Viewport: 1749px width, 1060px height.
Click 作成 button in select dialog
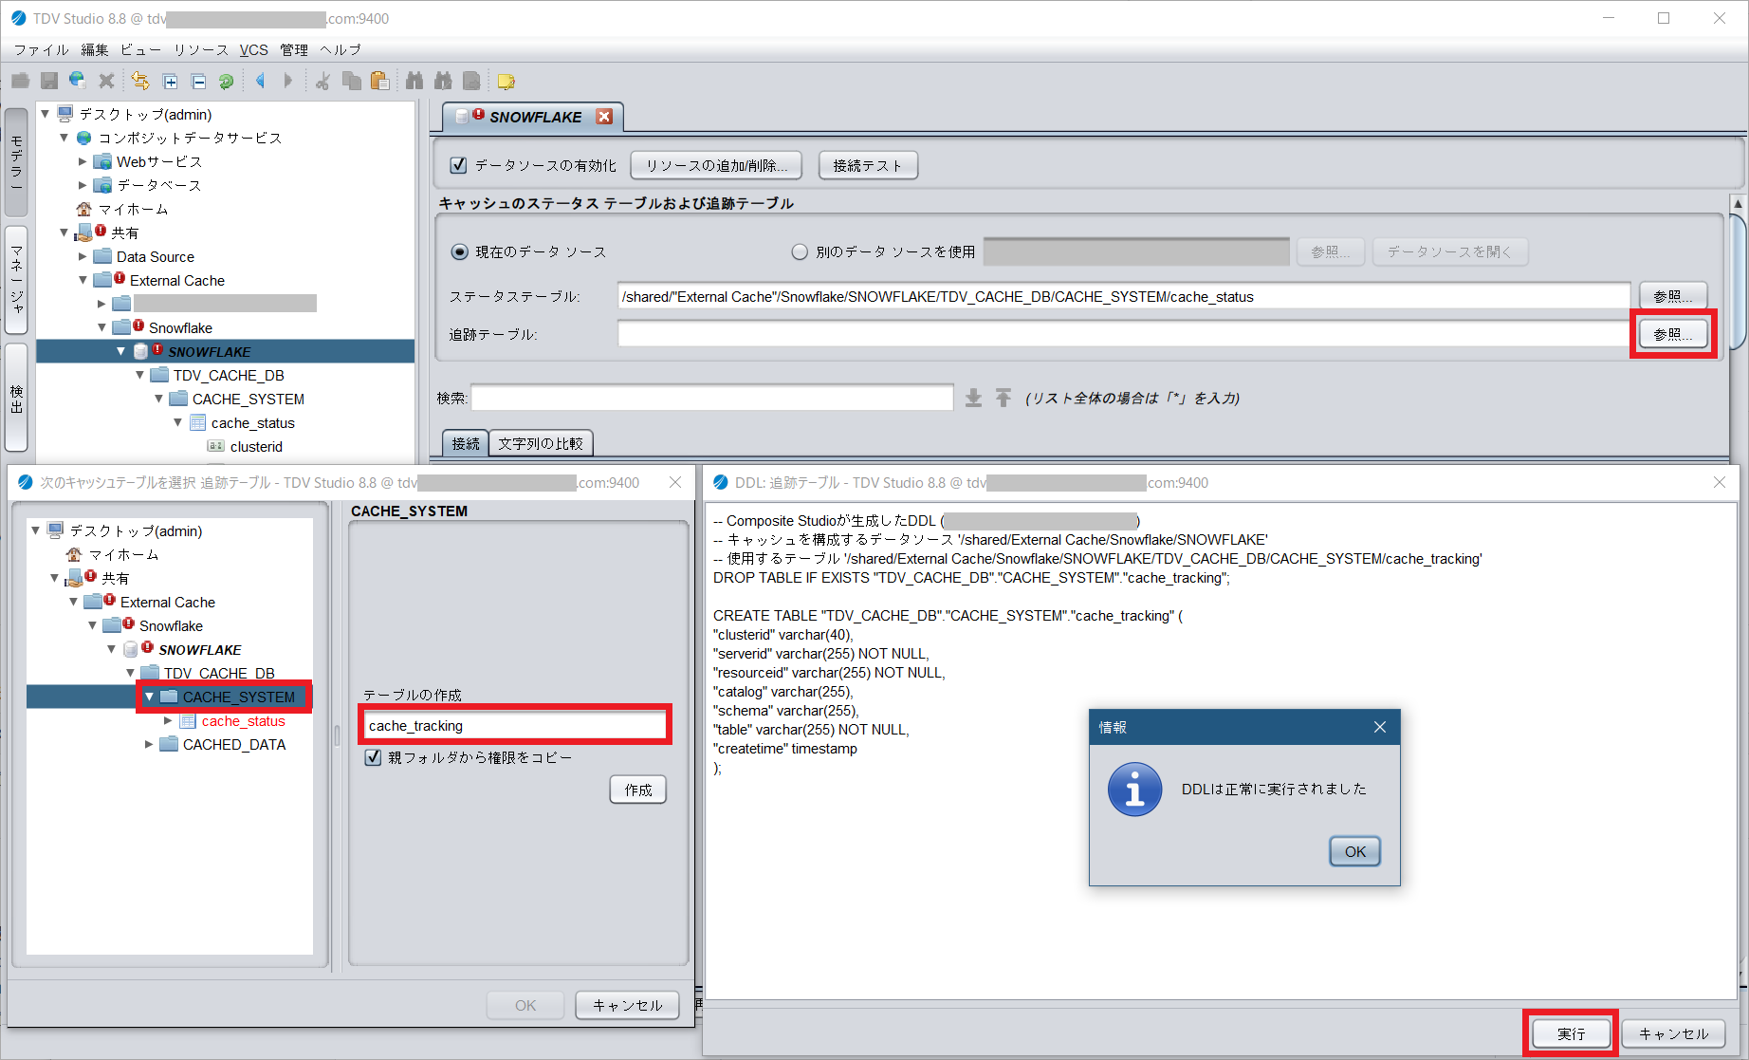(638, 790)
